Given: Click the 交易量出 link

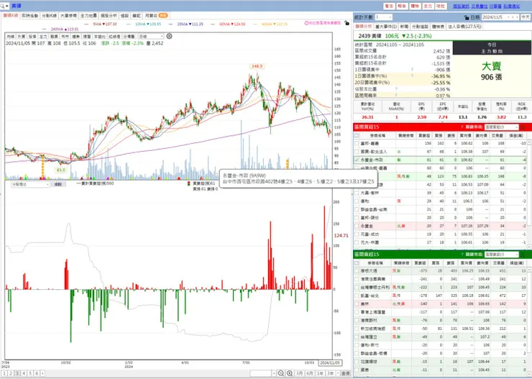Looking at the screenshot, I should point(479,6).
